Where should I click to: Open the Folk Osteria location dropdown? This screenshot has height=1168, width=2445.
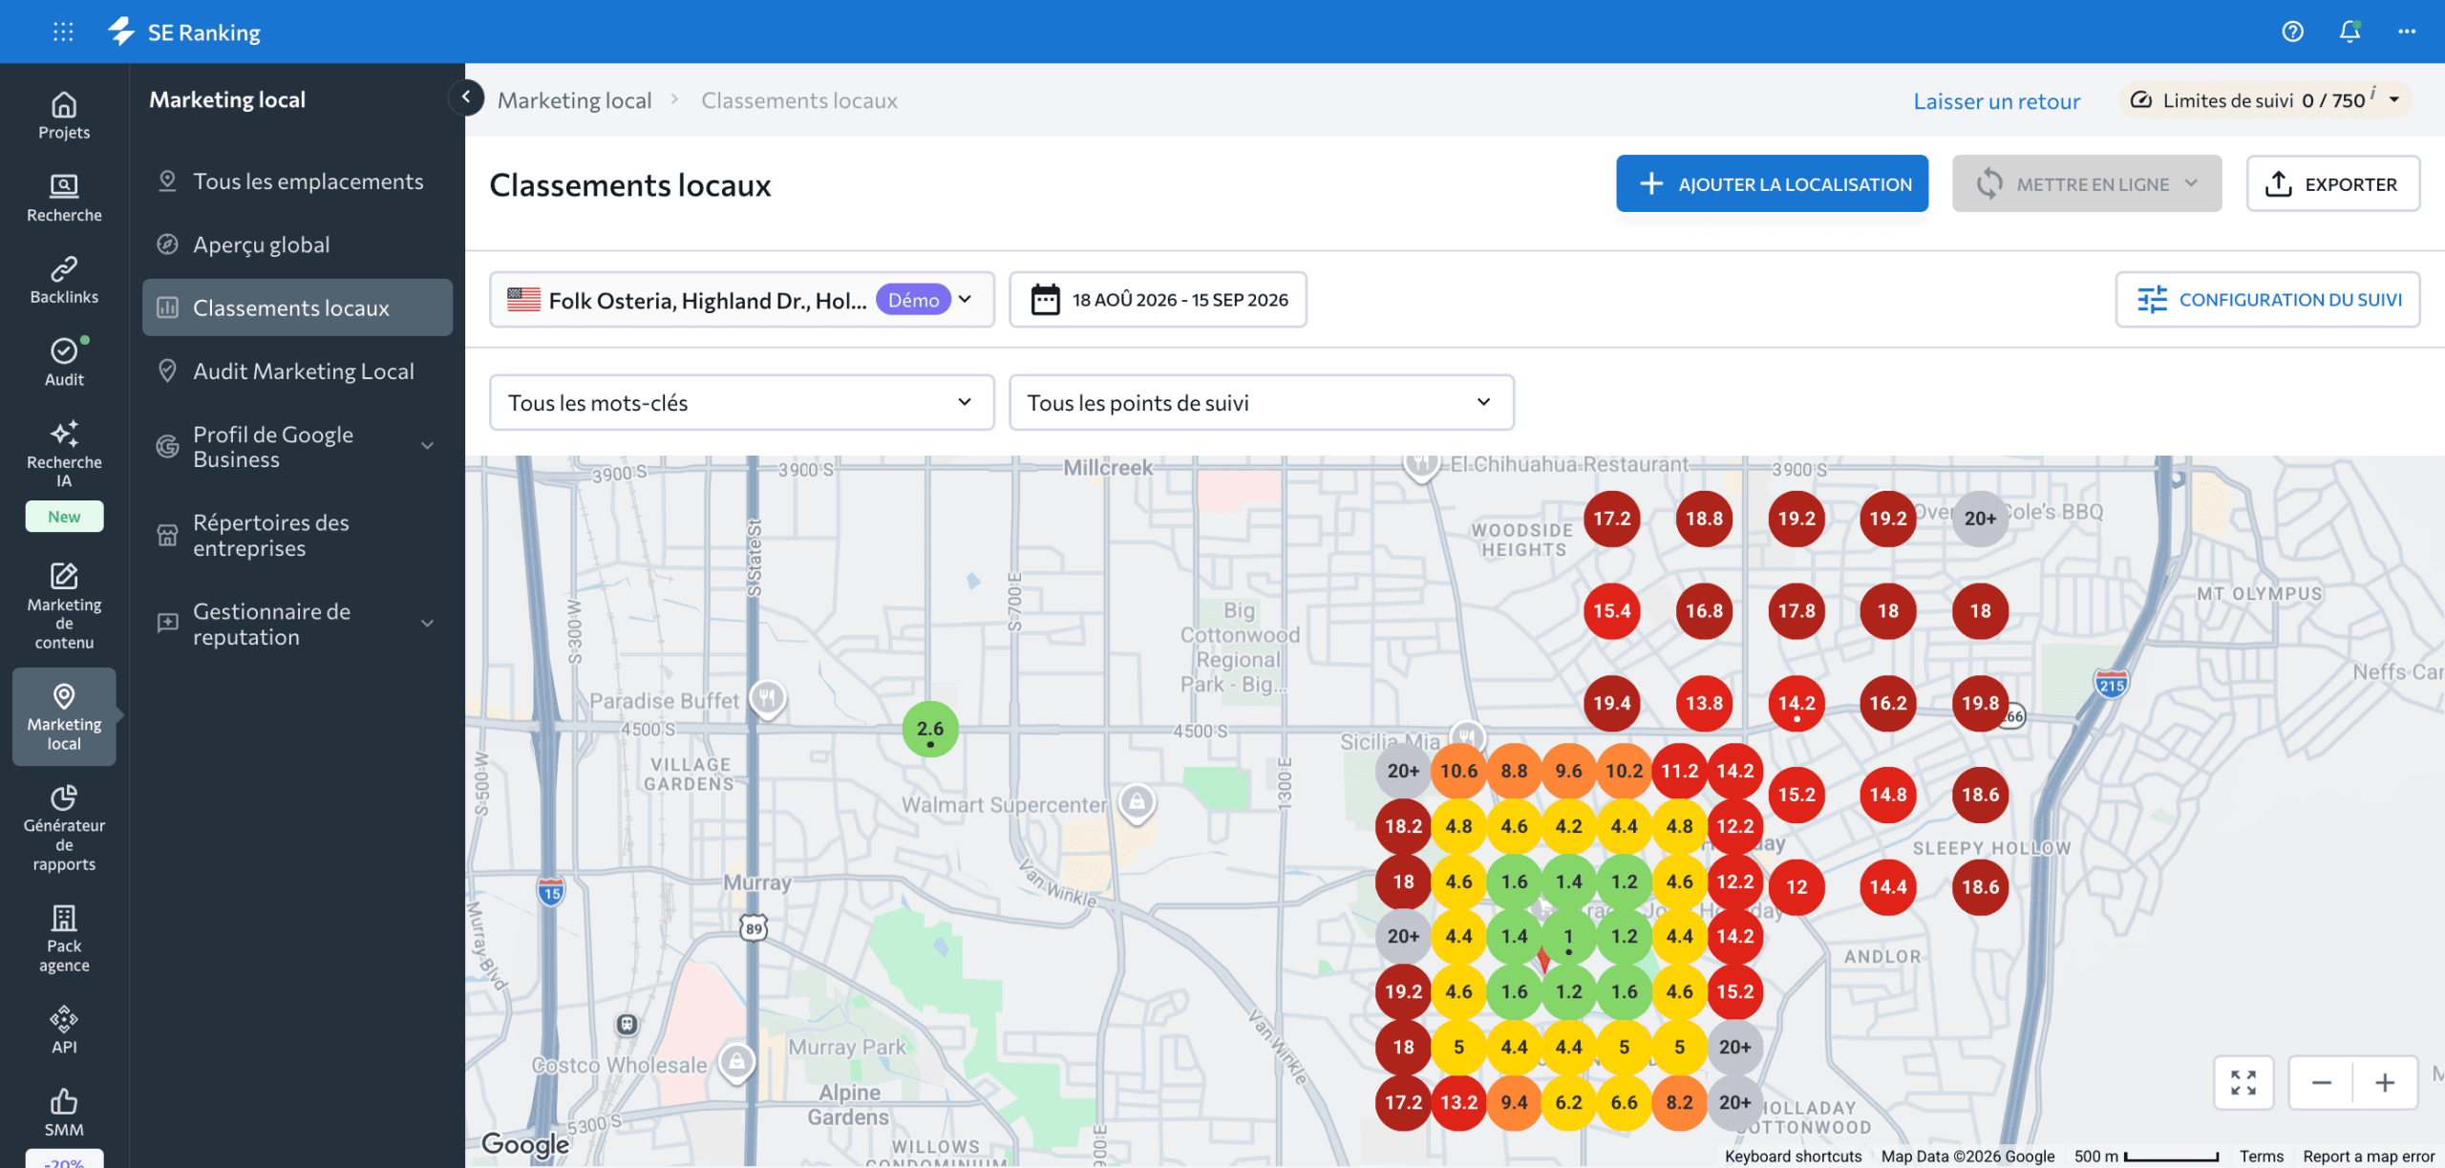click(741, 300)
